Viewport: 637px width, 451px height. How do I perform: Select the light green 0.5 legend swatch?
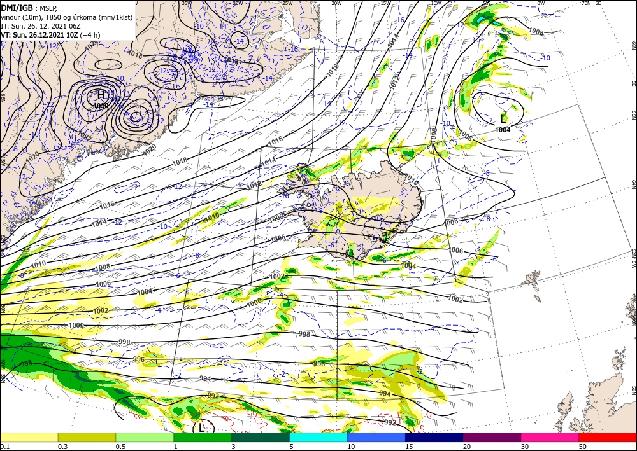pos(145,437)
